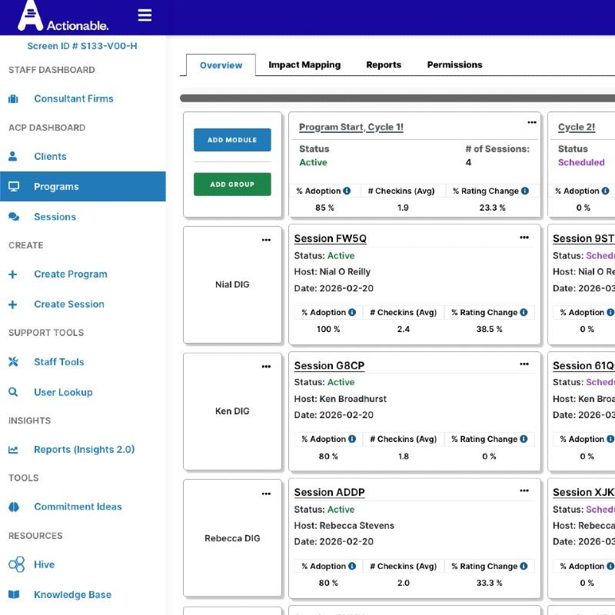
Task: Click % Adoption info icon in Session ADDP
Action: tap(352, 566)
